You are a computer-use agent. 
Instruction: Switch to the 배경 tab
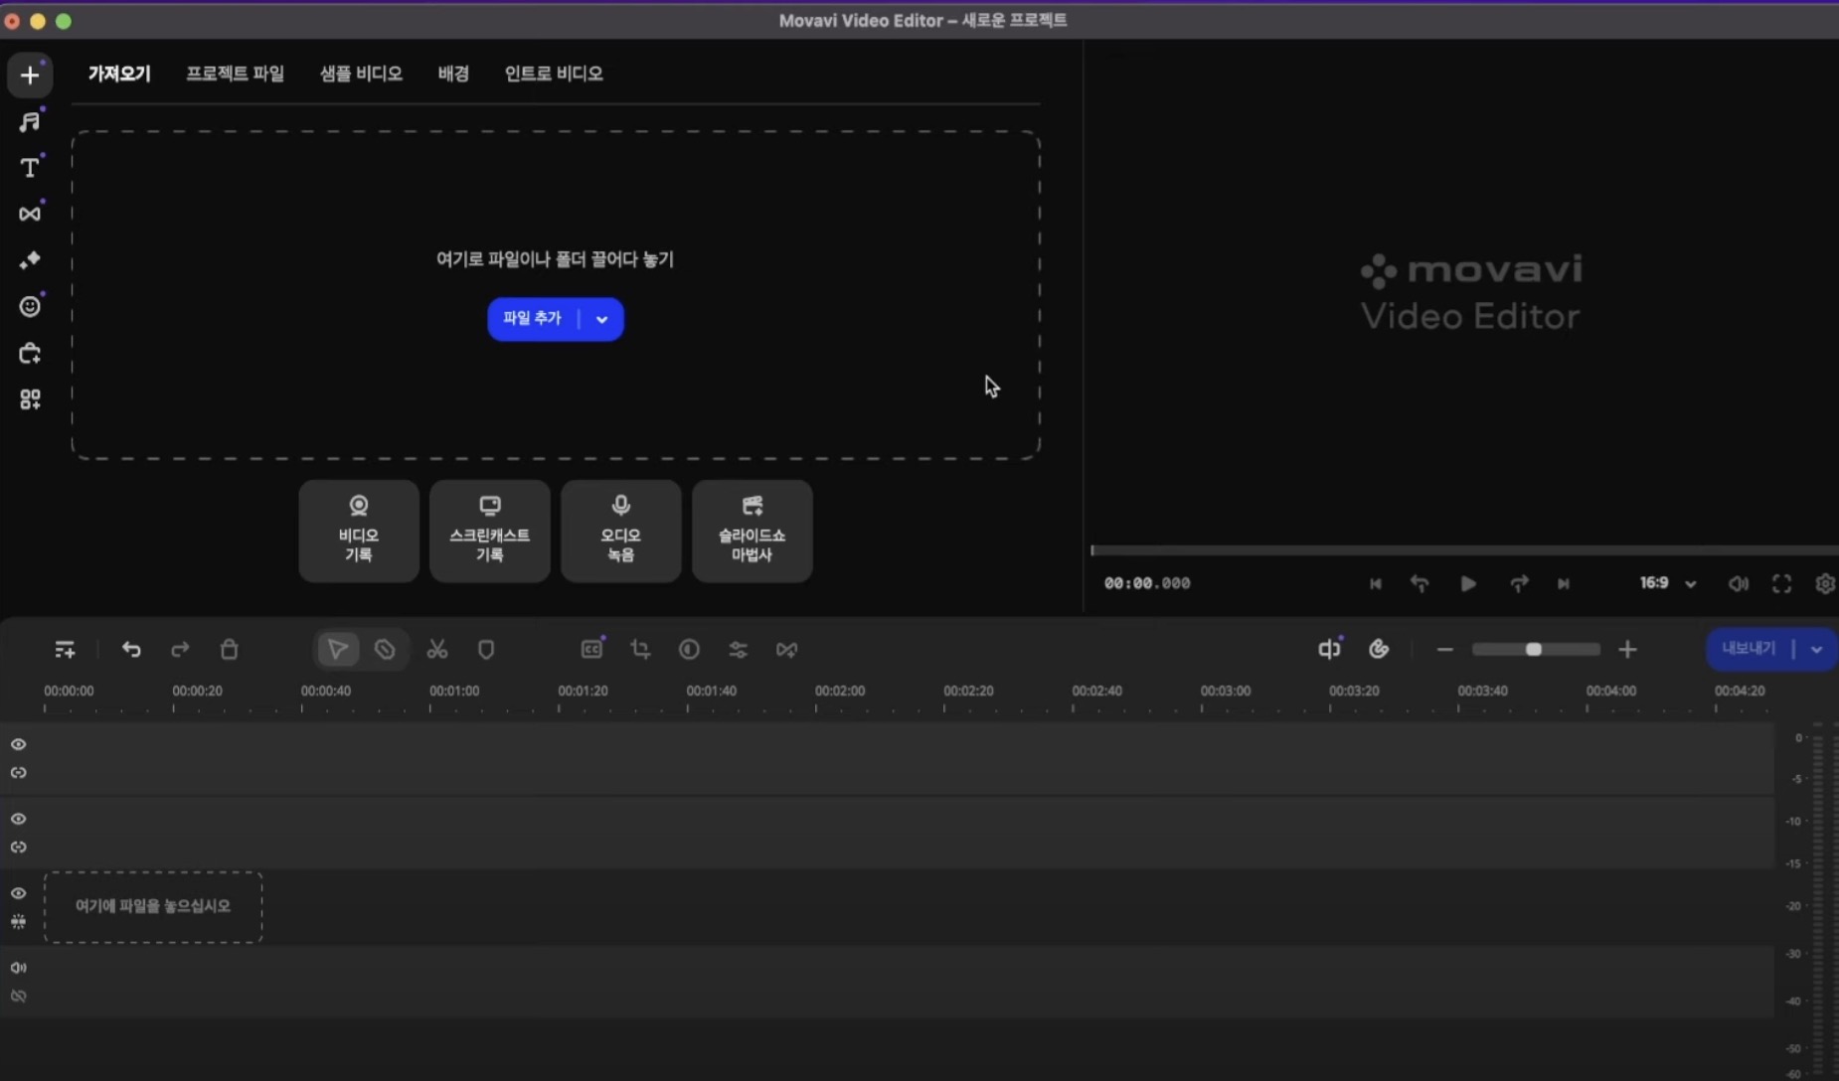(x=453, y=74)
